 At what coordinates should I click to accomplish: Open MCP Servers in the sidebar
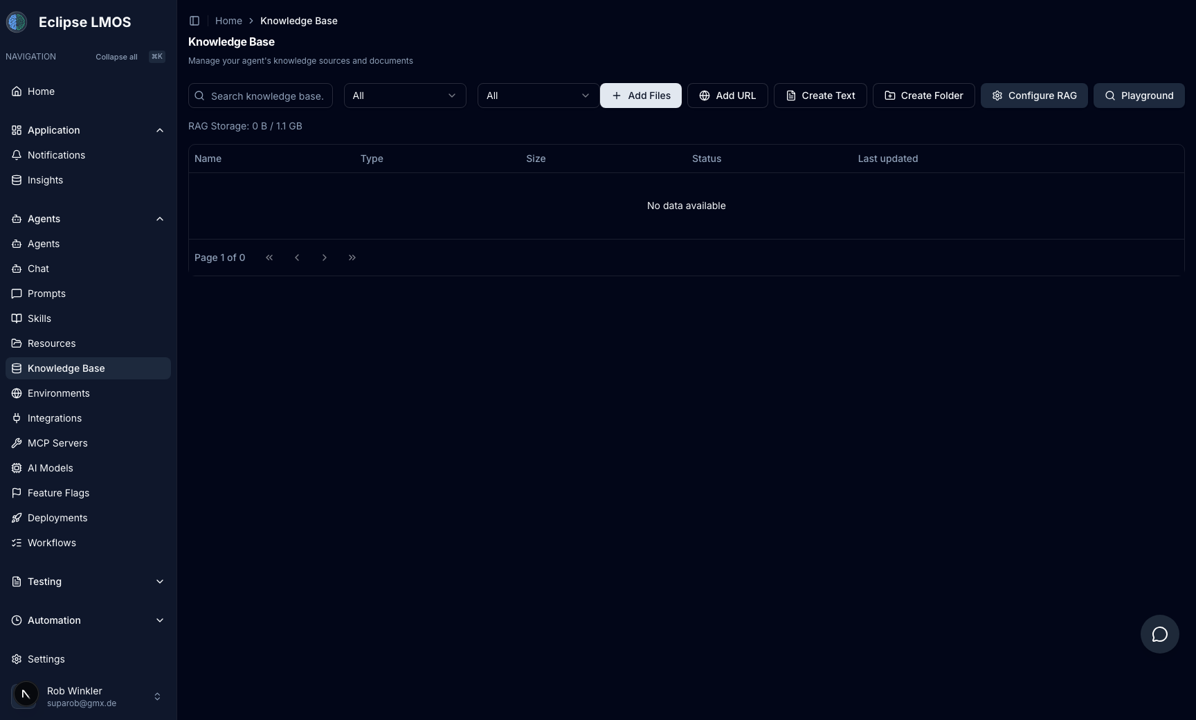click(x=88, y=443)
